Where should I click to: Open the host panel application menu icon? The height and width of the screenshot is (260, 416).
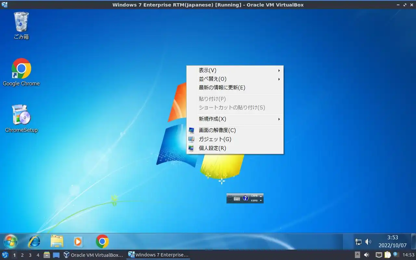tap(5, 255)
